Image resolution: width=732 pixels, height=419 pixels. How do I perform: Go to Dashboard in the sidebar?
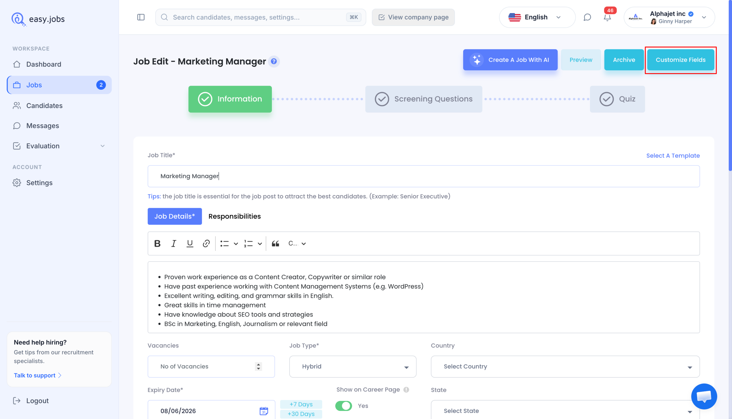point(59,64)
